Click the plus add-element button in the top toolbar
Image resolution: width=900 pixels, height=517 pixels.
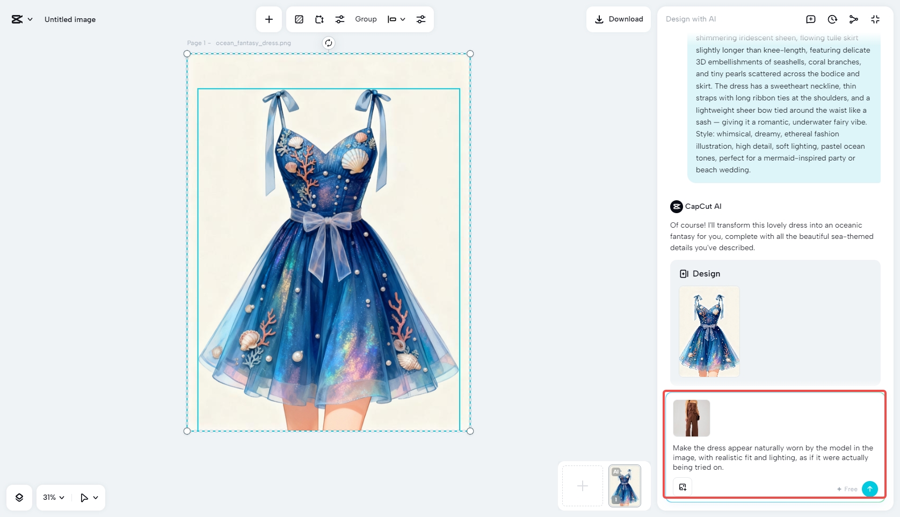pos(269,19)
